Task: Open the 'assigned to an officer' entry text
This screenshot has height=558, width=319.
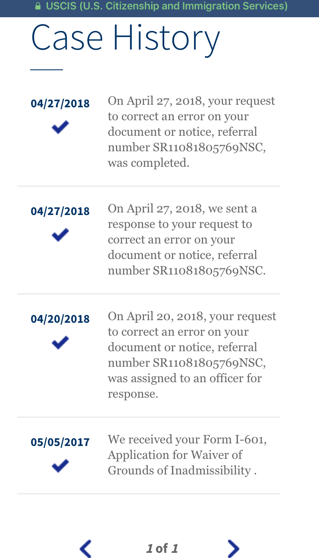Action: click(x=192, y=355)
